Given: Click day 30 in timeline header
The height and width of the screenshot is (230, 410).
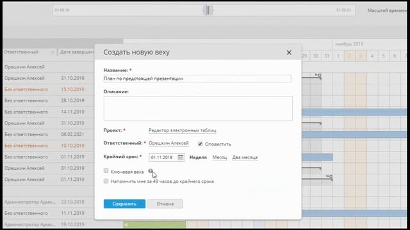Looking at the screenshot, I should point(316,56).
